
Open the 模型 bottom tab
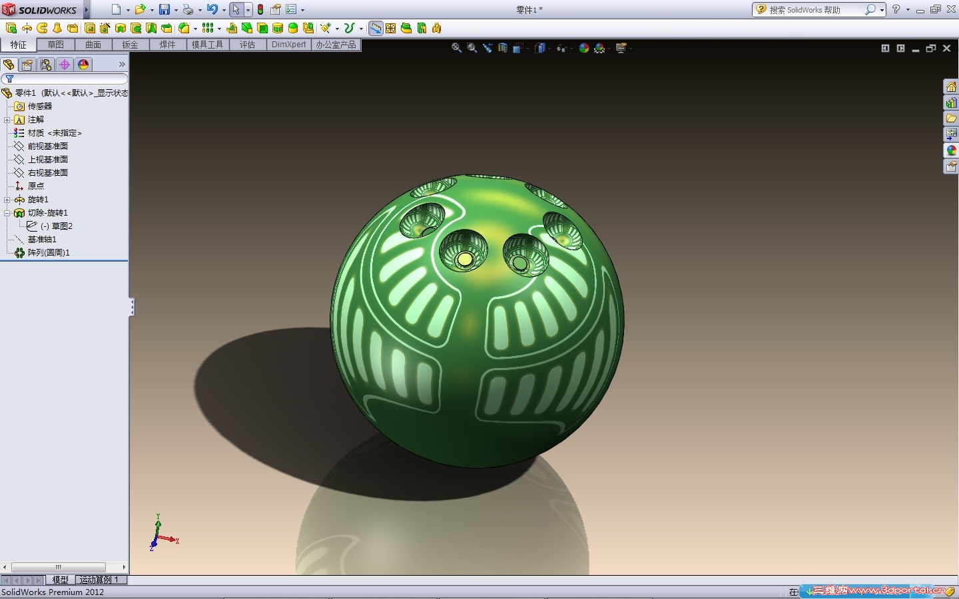click(61, 580)
